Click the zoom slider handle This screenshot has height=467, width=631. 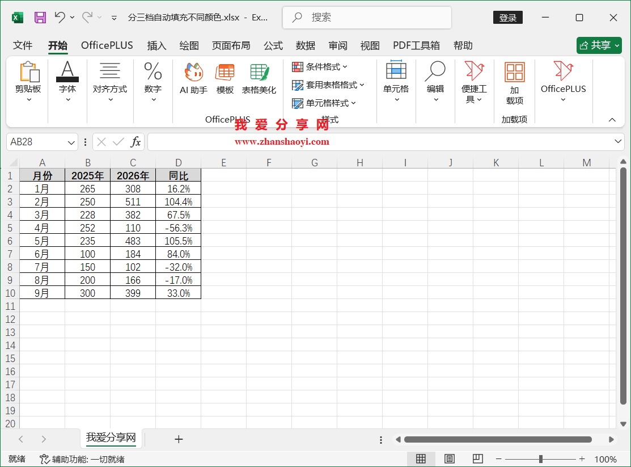(x=541, y=459)
